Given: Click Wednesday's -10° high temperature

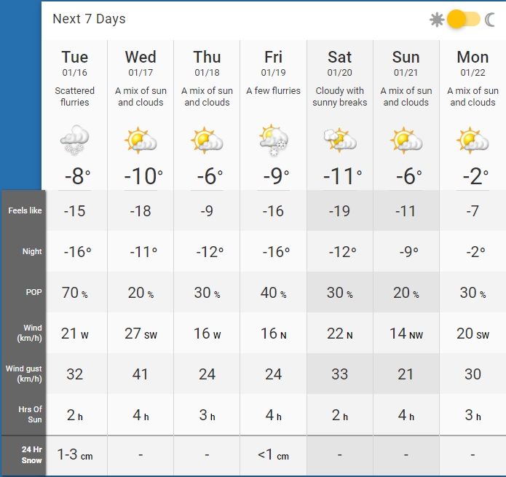Looking at the screenshot, I should pyautogui.click(x=143, y=176).
